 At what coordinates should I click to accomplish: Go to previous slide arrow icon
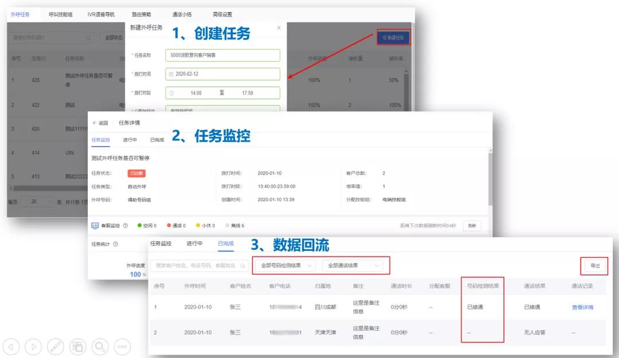tap(12, 346)
